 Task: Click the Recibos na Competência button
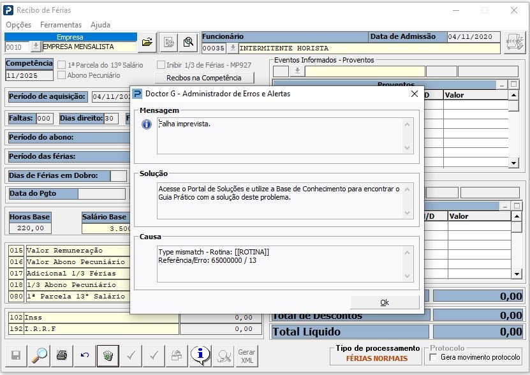pyautogui.click(x=203, y=78)
